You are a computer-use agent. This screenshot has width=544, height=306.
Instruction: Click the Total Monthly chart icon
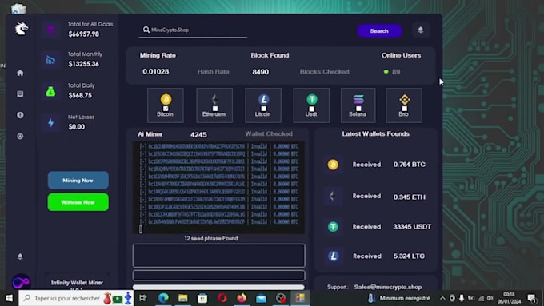click(x=50, y=60)
